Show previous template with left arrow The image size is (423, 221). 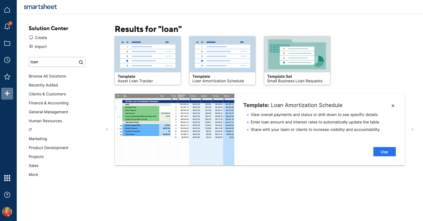[107, 129]
